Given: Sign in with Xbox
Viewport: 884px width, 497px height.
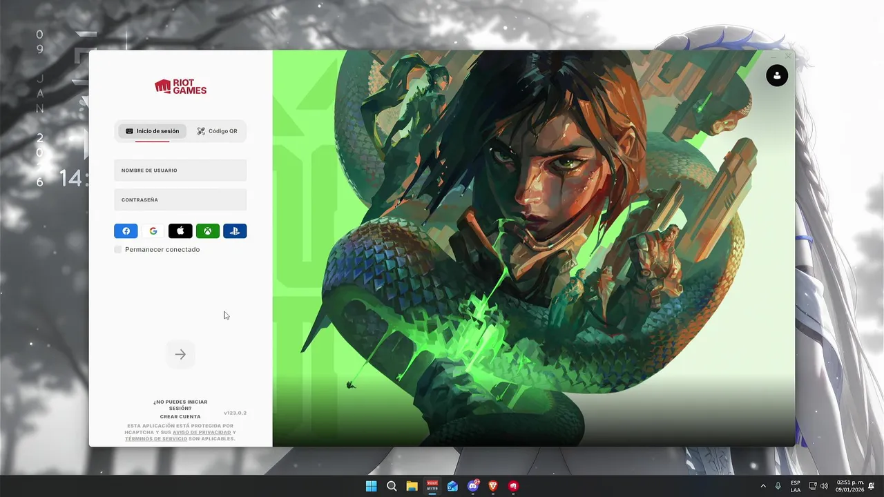Looking at the screenshot, I should (208, 231).
